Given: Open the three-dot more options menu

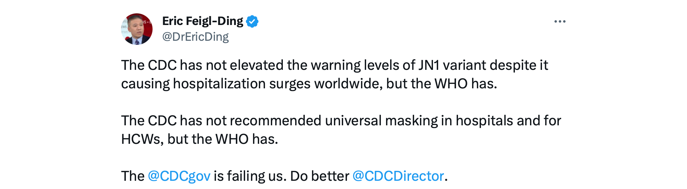Looking at the screenshot, I should coord(559,22).
